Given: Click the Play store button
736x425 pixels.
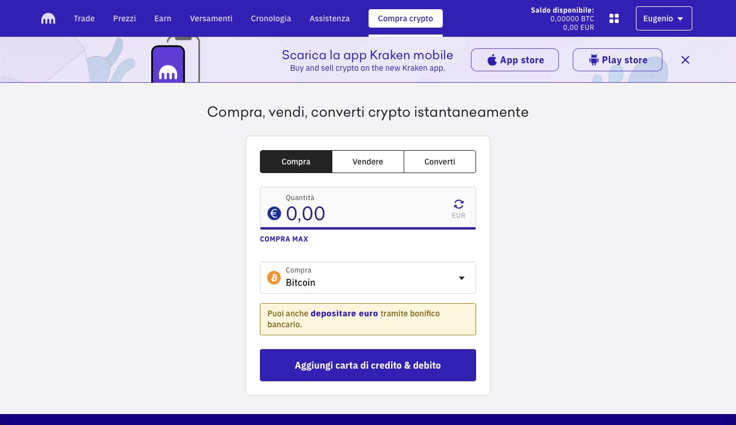Looking at the screenshot, I should (618, 60).
